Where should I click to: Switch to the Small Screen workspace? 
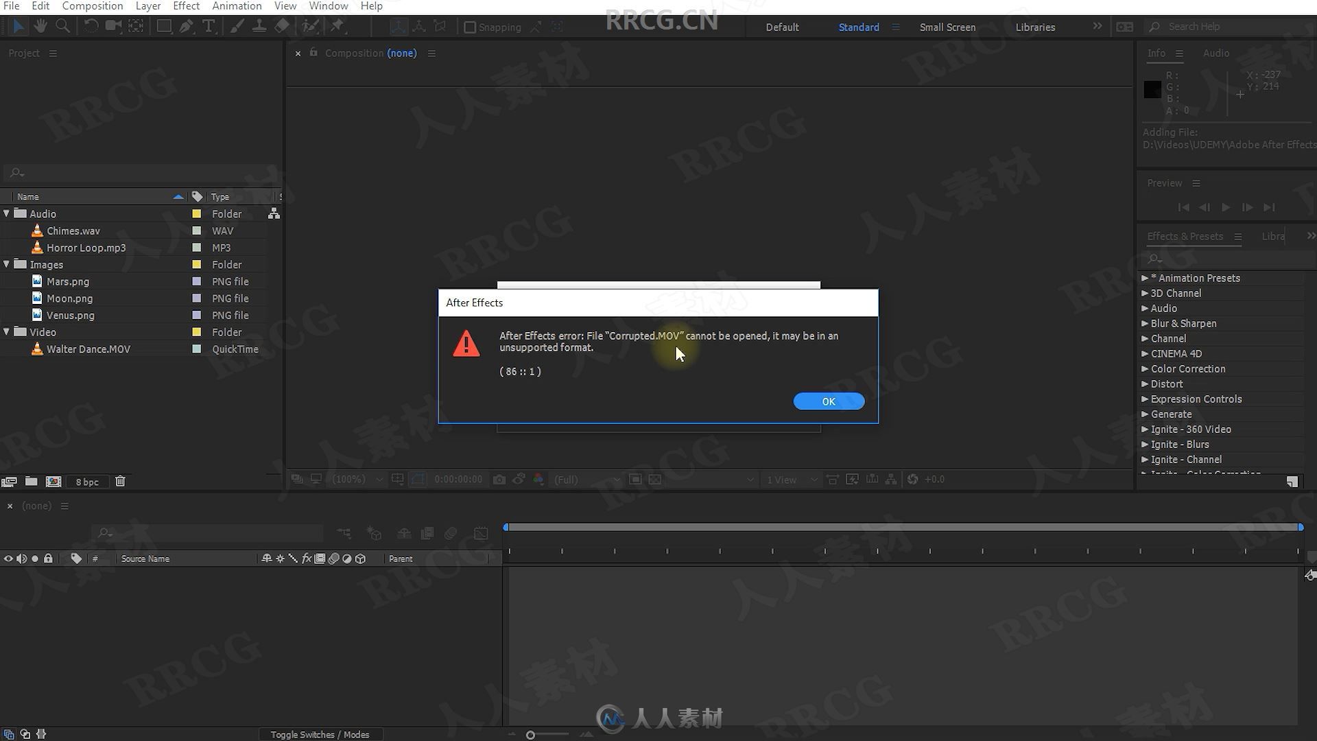(x=947, y=27)
